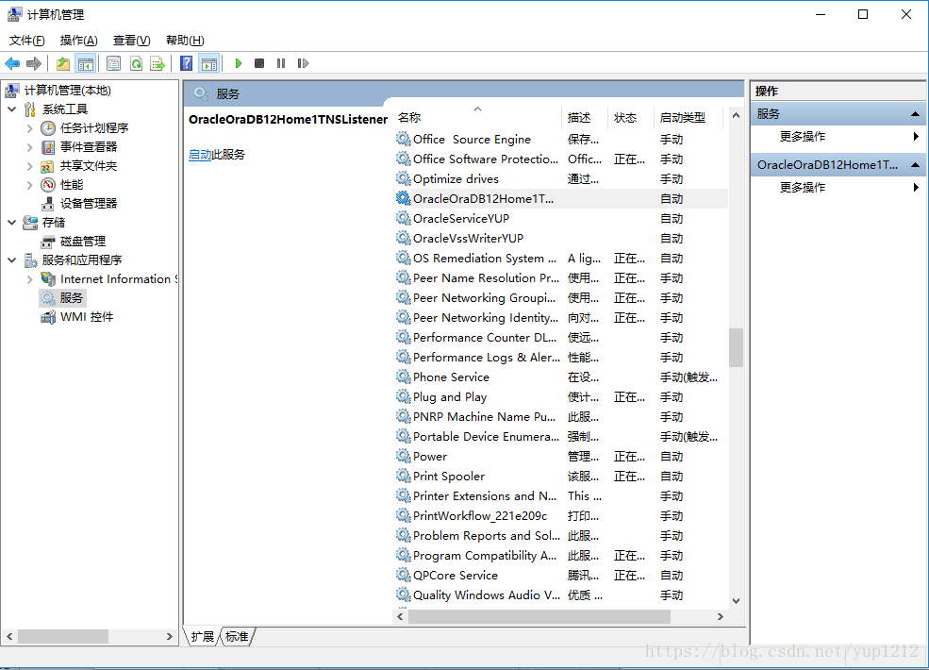
Task: Click the Forward arrow toolbar icon
Action: click(34, 63)
